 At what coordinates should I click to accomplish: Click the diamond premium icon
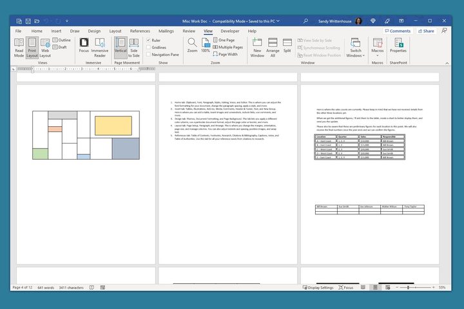[373, 21]
